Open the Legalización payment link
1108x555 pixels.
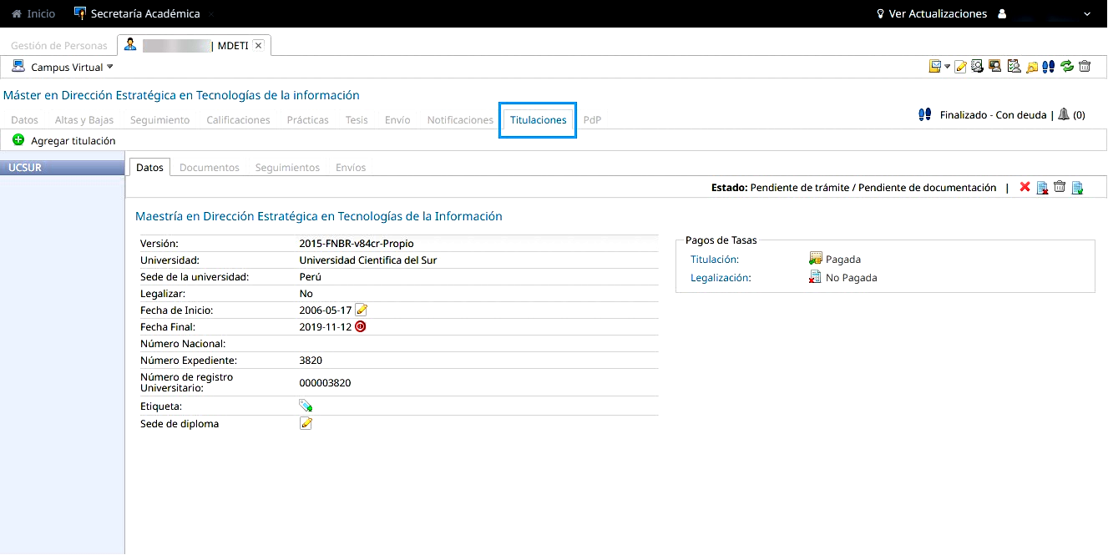(x=721, y=278)
